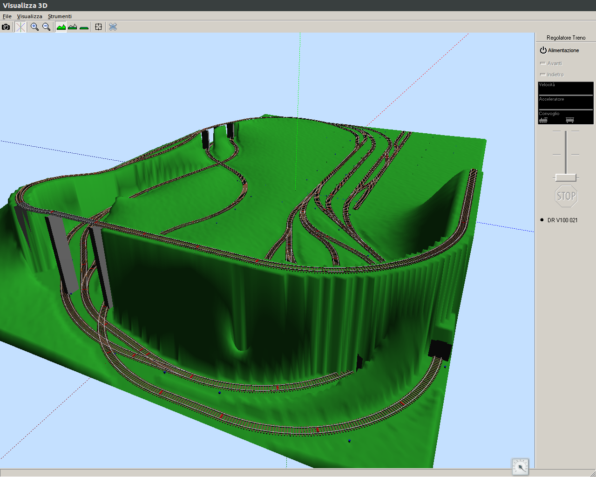Open the Visualizza menu
Viewport: 596px width, 477px height.
coord(29,16)
